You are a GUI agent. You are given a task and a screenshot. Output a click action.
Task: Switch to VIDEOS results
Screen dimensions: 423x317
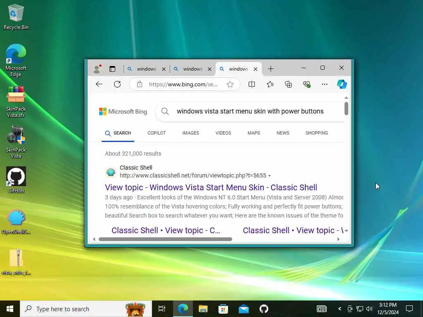[223, 133]
